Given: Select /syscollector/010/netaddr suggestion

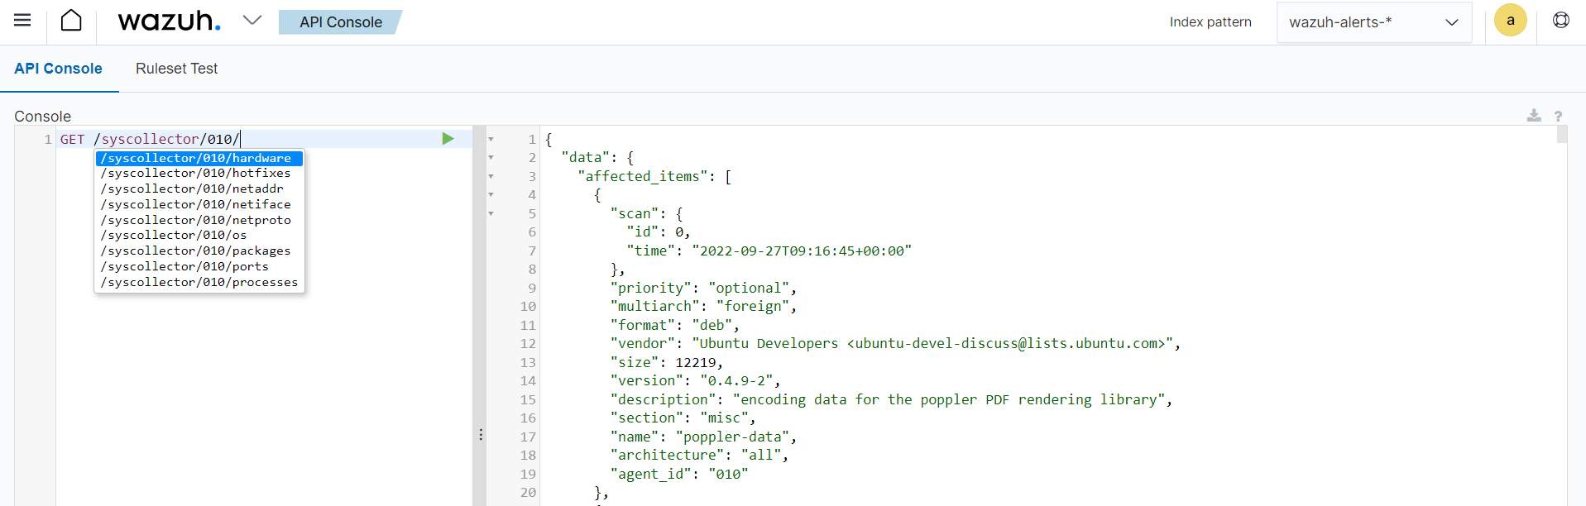Looking at the screenshot, I should (199, 189).
